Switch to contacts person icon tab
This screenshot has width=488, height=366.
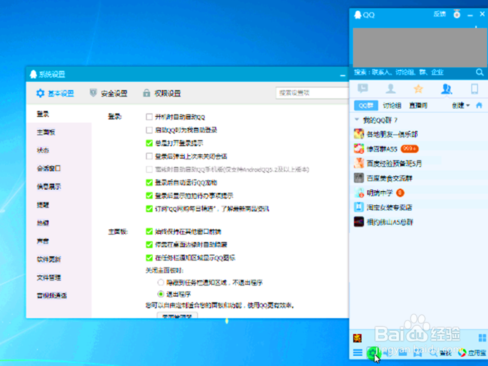[390, 89]
